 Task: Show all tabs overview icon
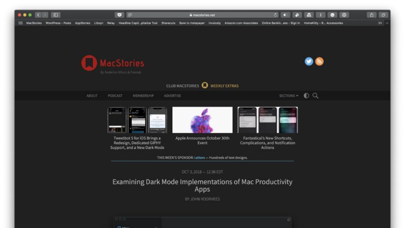(383, 15)
